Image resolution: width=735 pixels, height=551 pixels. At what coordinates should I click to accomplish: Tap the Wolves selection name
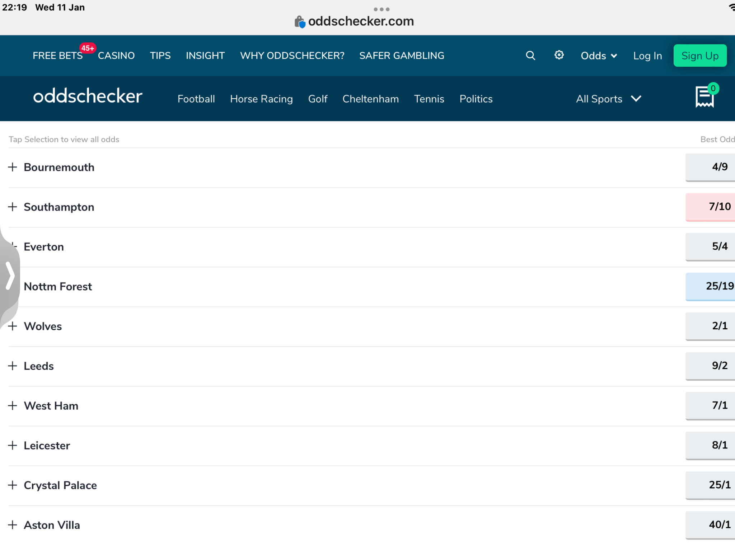tap(43, 326)
